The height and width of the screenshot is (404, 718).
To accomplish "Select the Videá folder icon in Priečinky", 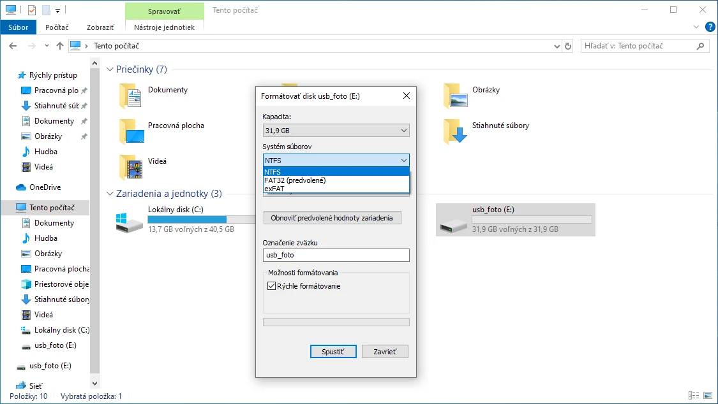I will pos(130,167).
